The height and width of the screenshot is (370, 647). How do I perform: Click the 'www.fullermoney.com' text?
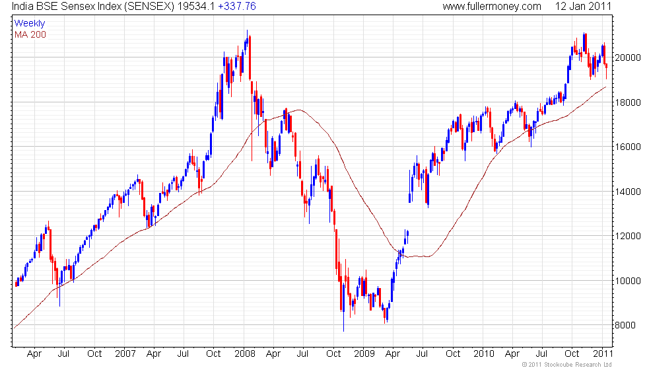492,6
